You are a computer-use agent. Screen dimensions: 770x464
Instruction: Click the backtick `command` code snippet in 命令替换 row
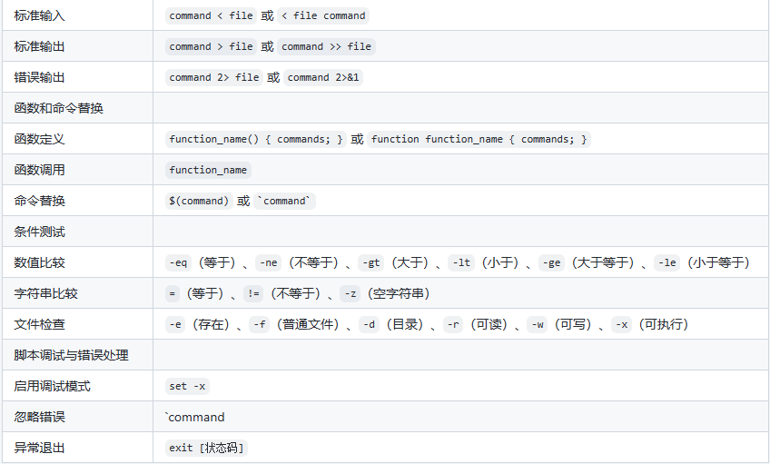pos(285,202)
